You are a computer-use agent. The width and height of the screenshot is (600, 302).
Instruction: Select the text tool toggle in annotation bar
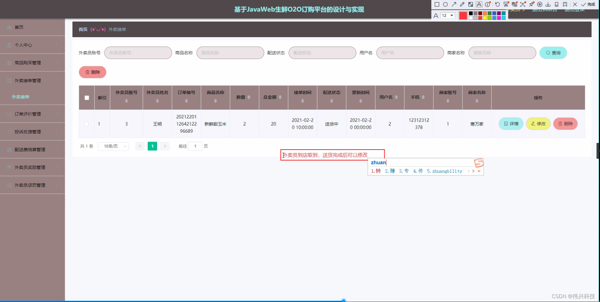(479, 4)
